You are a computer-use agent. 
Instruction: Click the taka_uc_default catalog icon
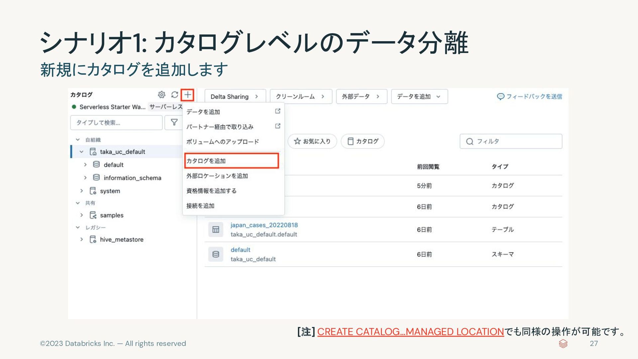pyautogui.click(x=93, y=152)
